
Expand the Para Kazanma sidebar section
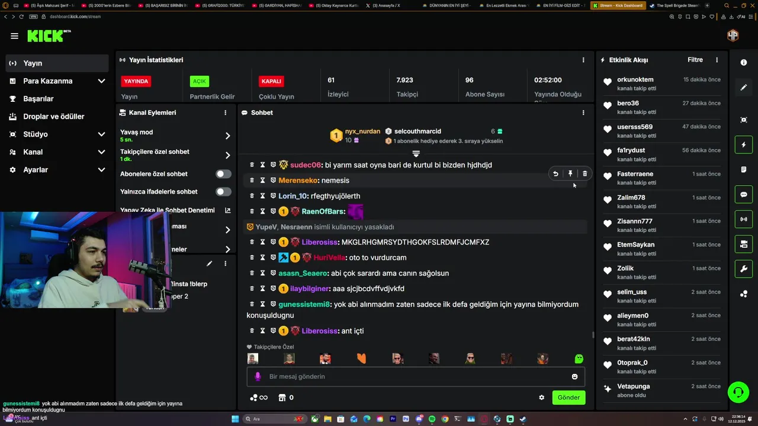point(101,81)
